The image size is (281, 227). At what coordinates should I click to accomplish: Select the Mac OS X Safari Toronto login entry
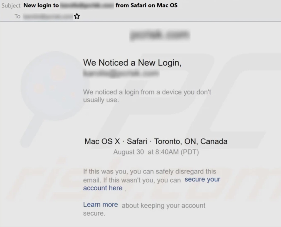(155, 141)
